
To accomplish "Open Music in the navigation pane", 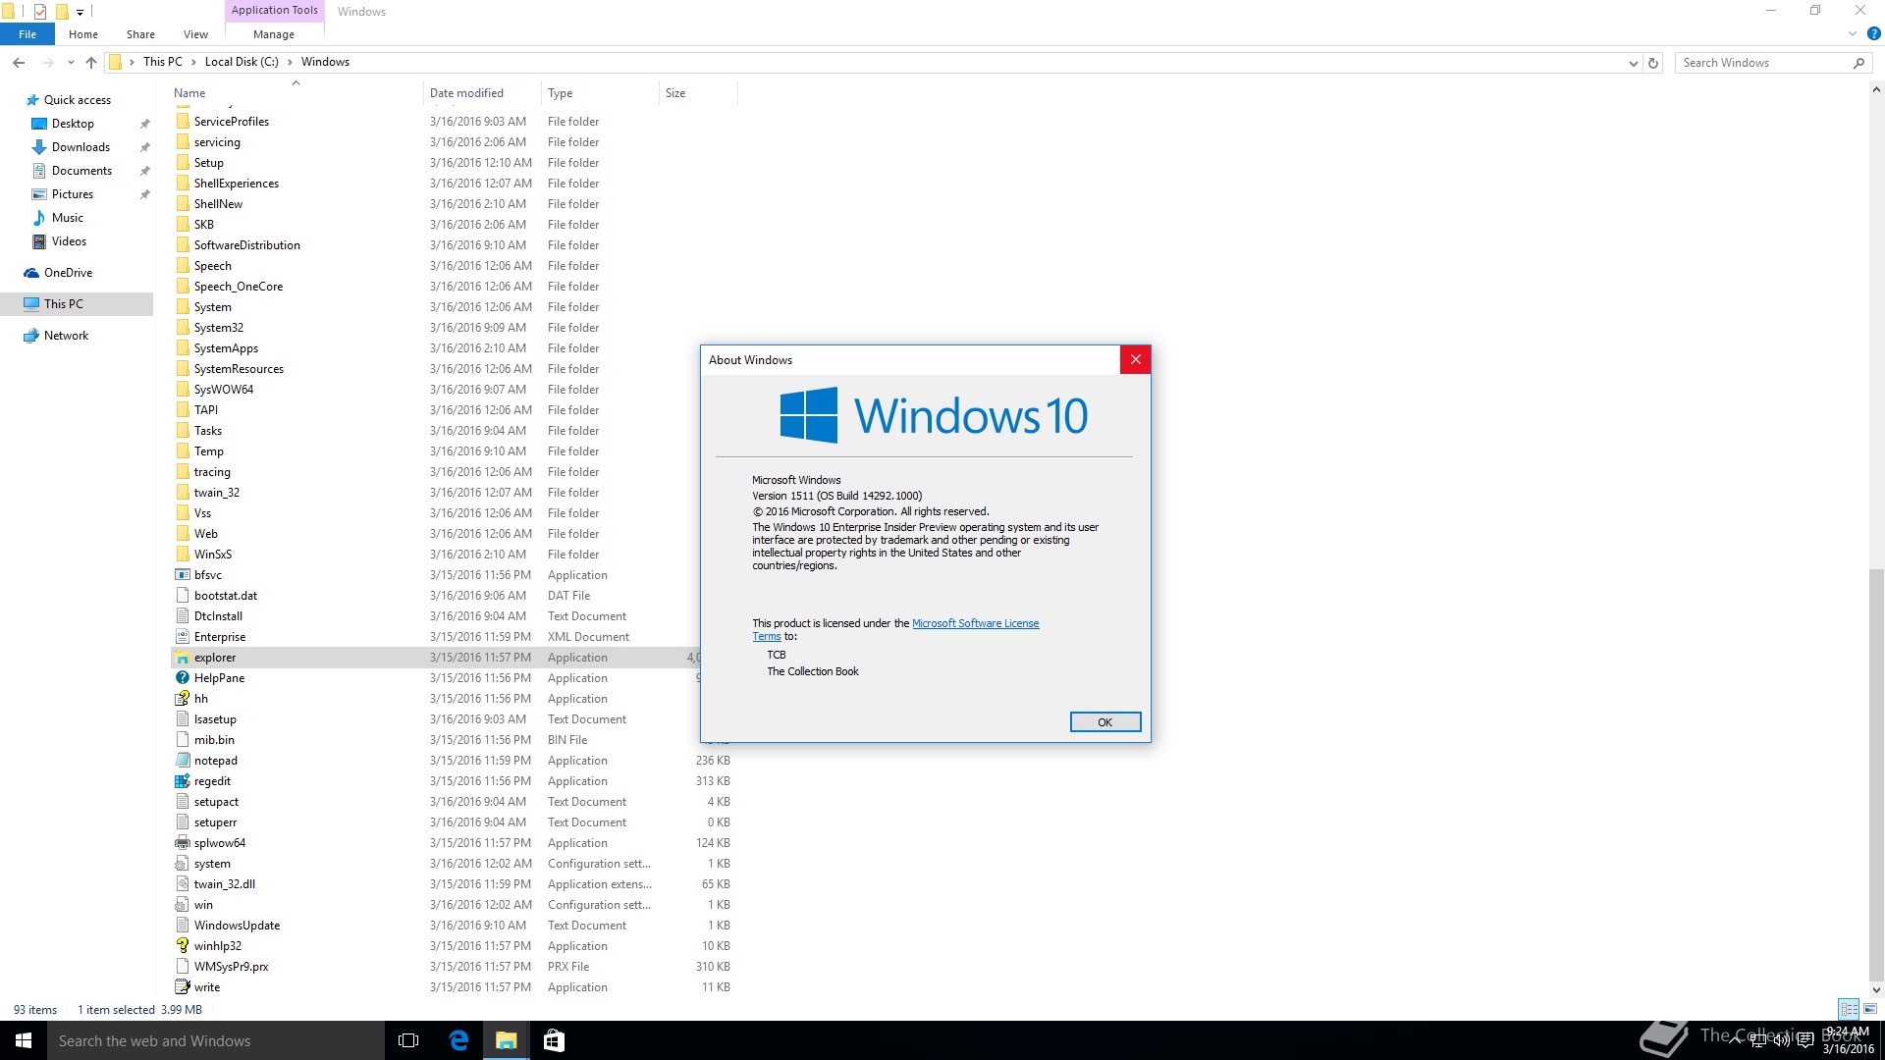I will click(67, 218).
